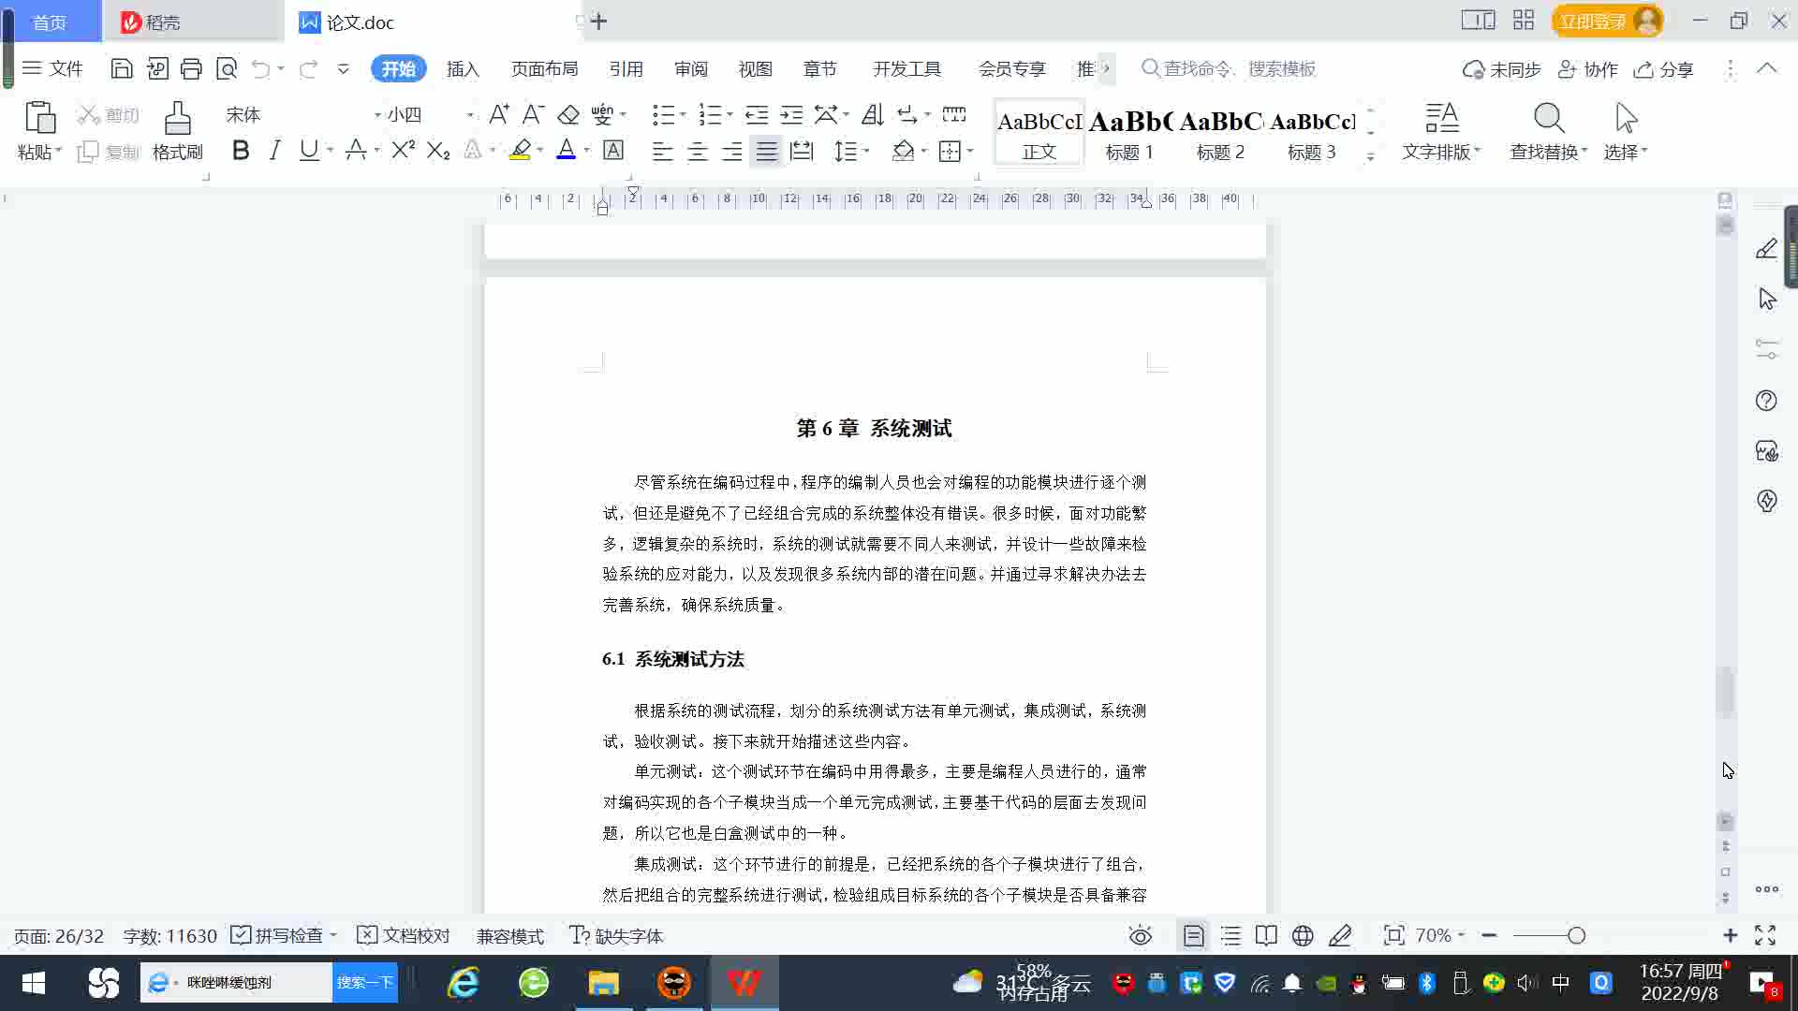Toggle Underline formatting
Screen dimensions: 1798x1011
(x=309, y=150)
